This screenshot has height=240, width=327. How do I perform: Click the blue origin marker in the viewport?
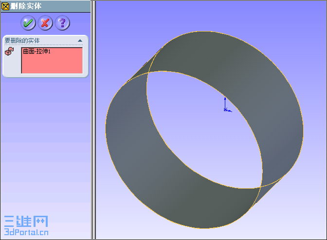coord(227,105)
